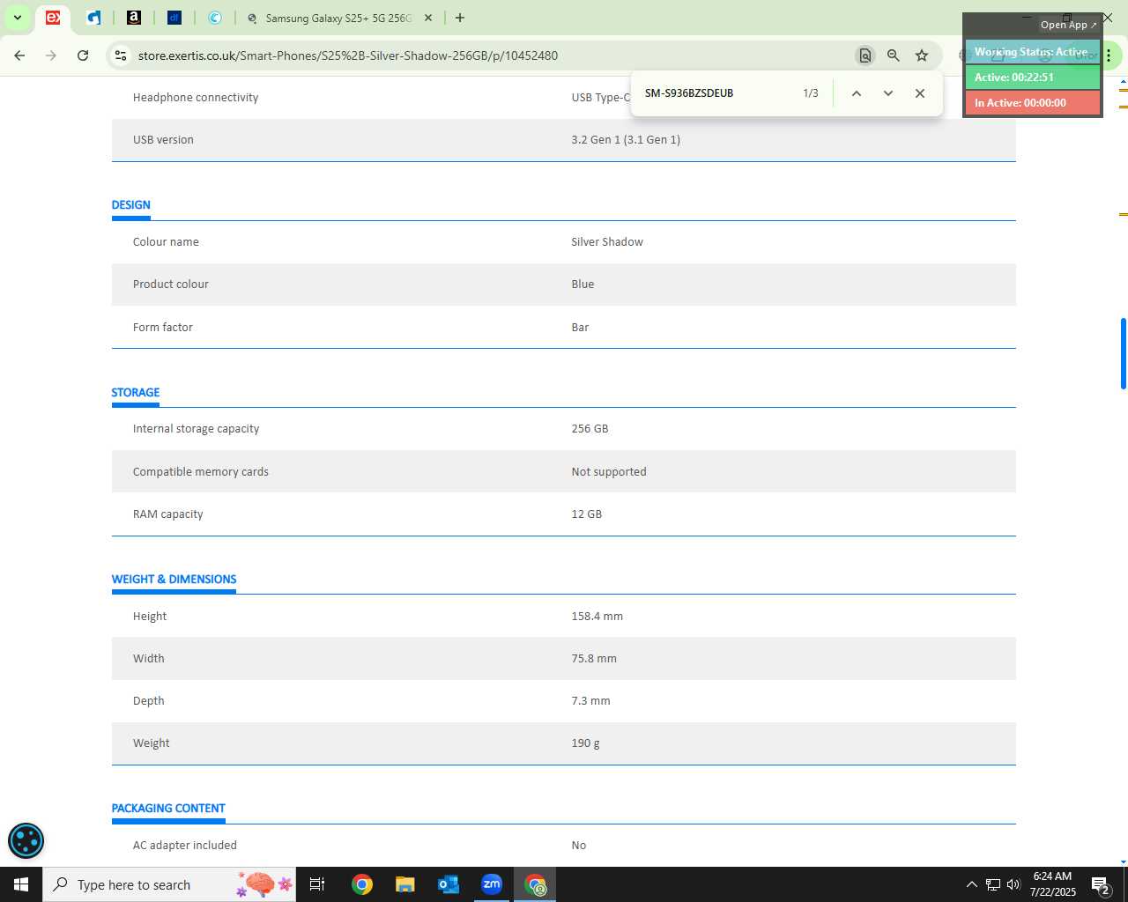Click the green Active timer
This screenshot has height=902, width=1128.
click(x=1032, y=78)
